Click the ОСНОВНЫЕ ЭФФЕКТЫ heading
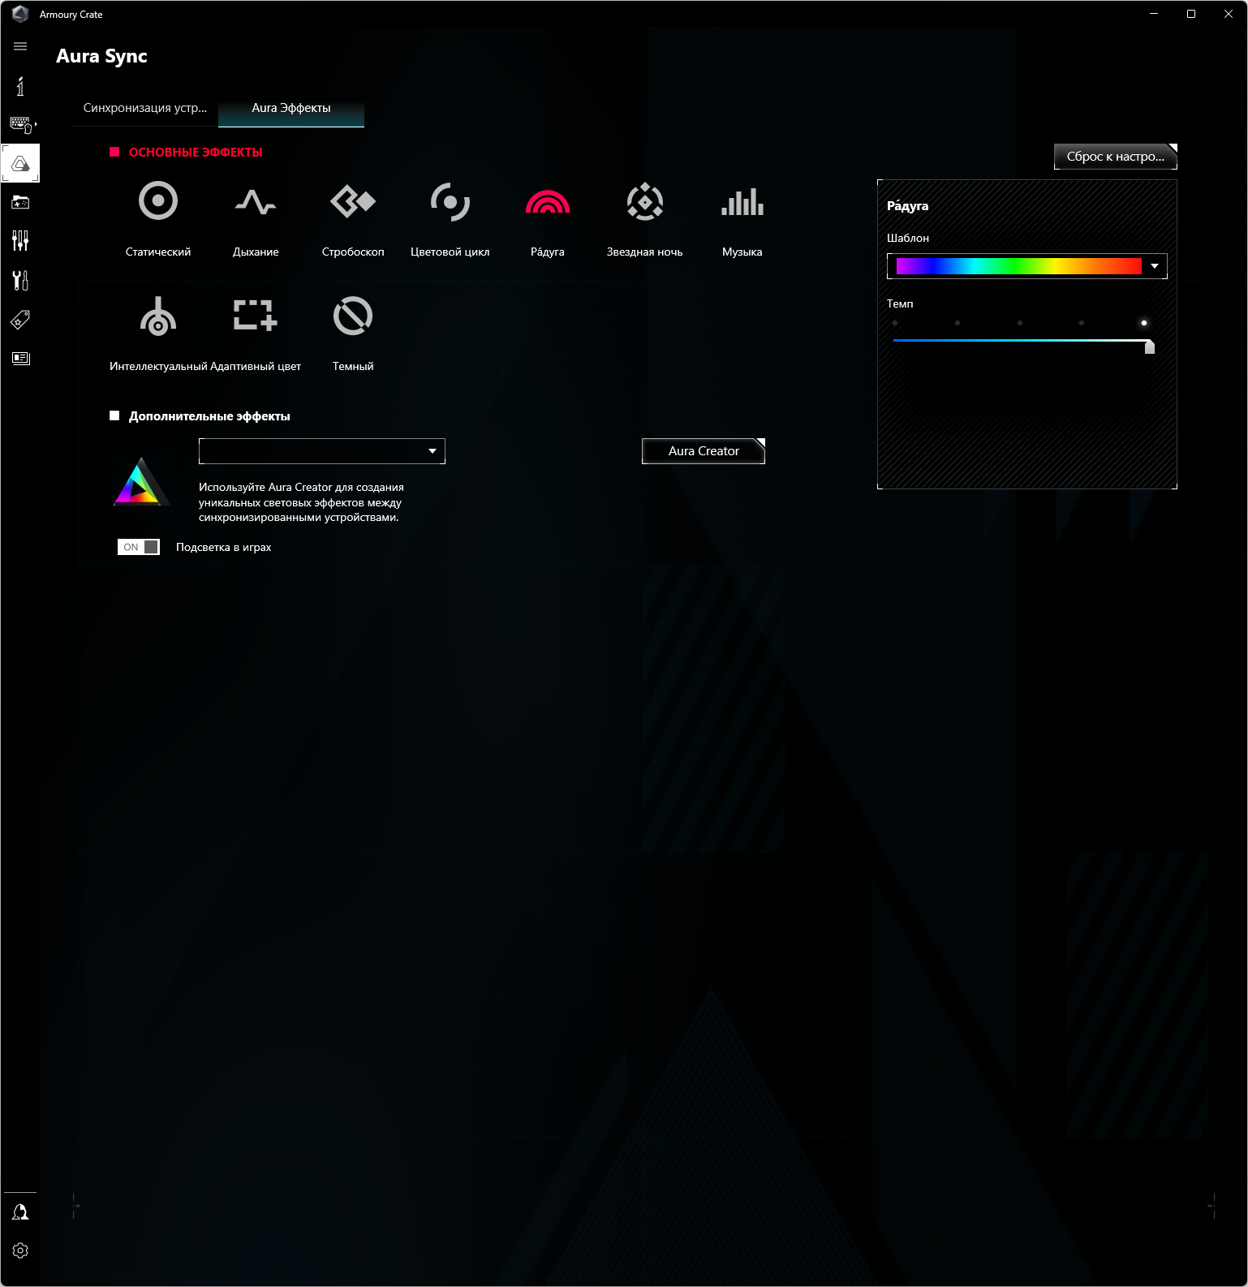 coord(196,153)
